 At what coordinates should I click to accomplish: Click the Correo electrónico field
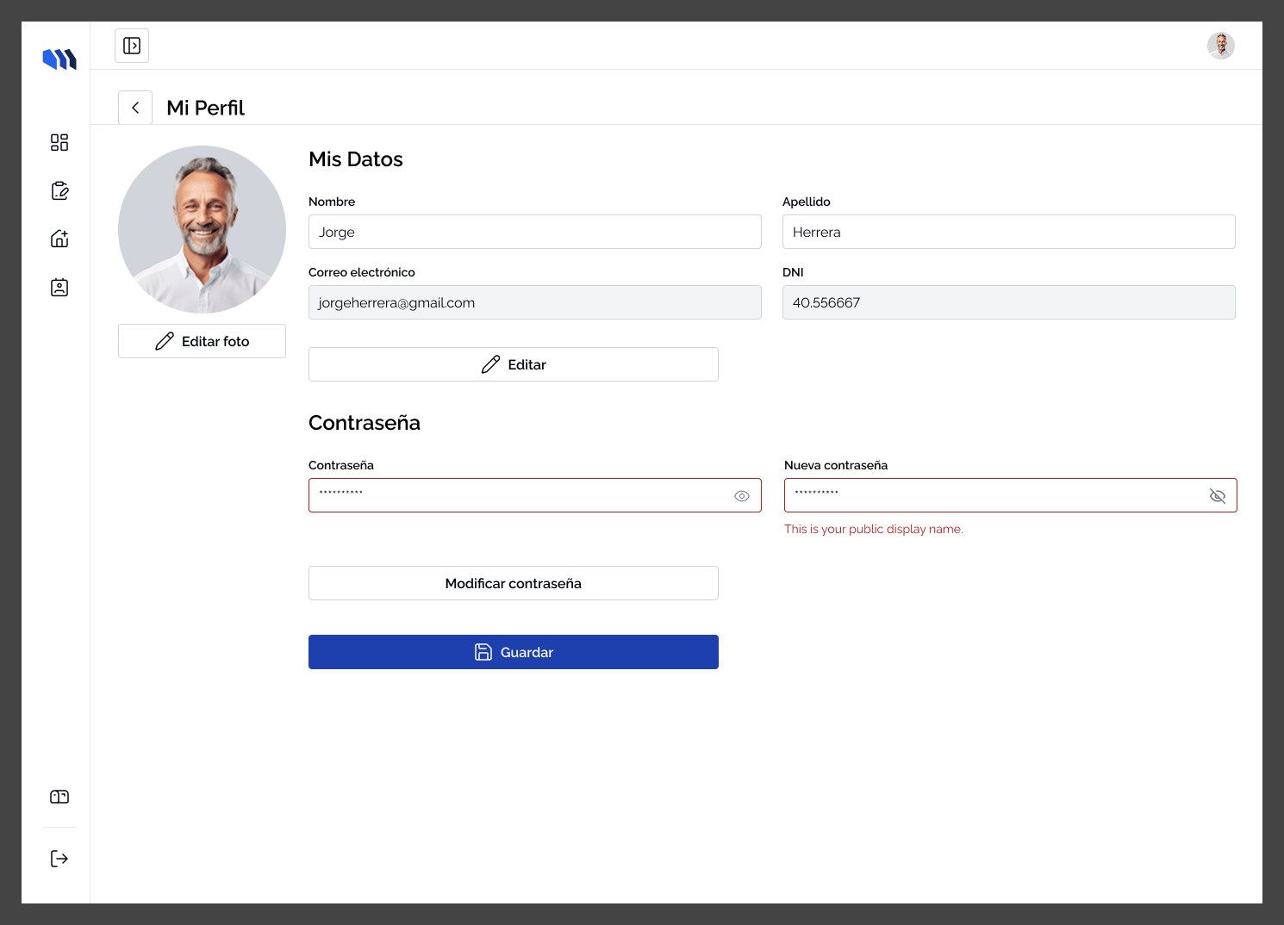coord(535,302)
